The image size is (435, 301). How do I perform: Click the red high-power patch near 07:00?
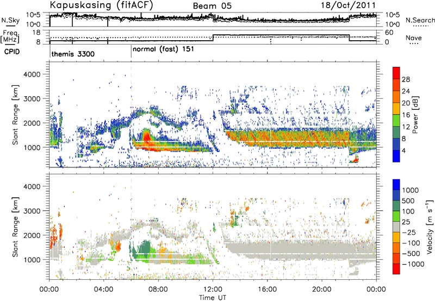pyautogui.click(x=146, y=136)
